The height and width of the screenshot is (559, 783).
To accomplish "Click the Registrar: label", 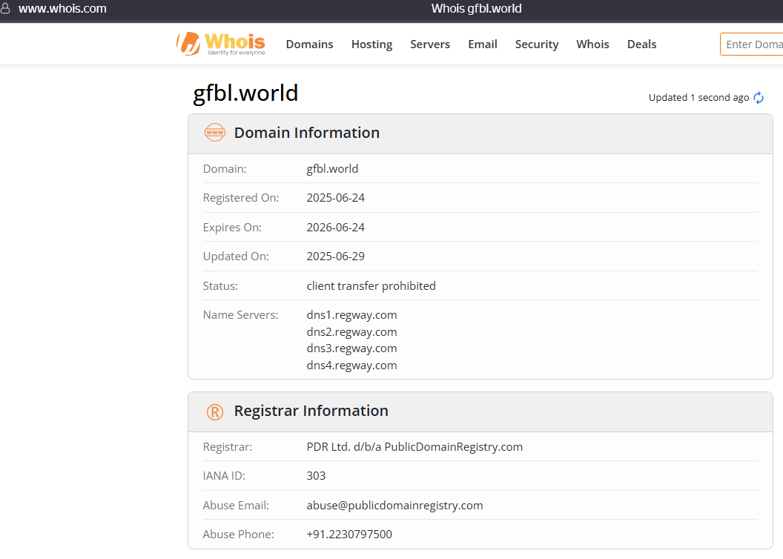I will tap(227, 447).
